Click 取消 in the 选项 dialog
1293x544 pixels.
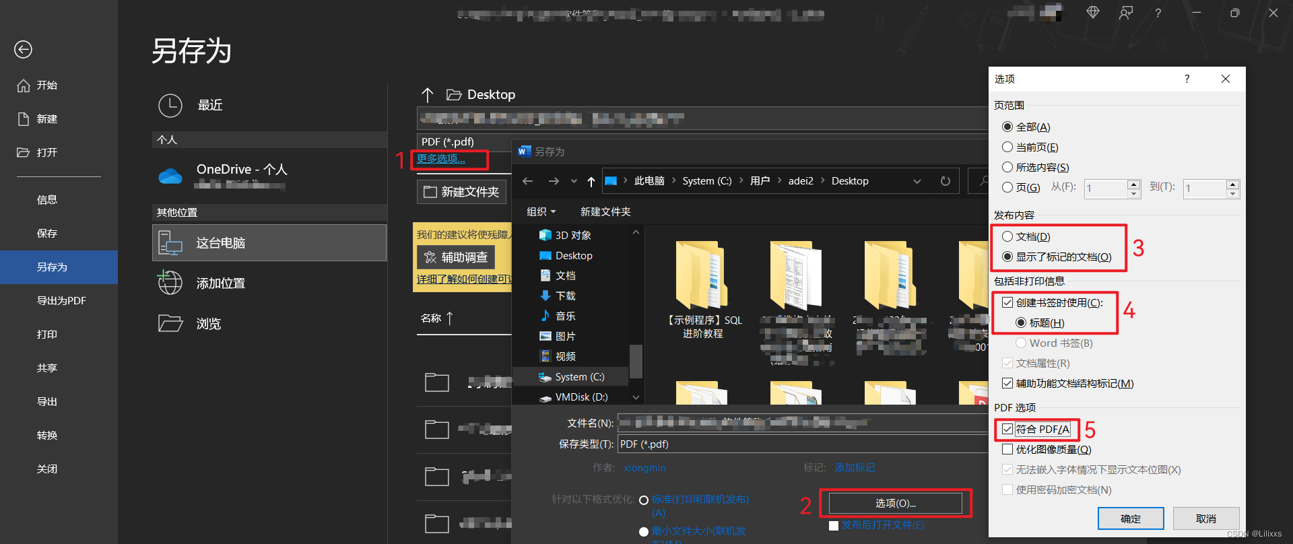[x=1205, y=518]
